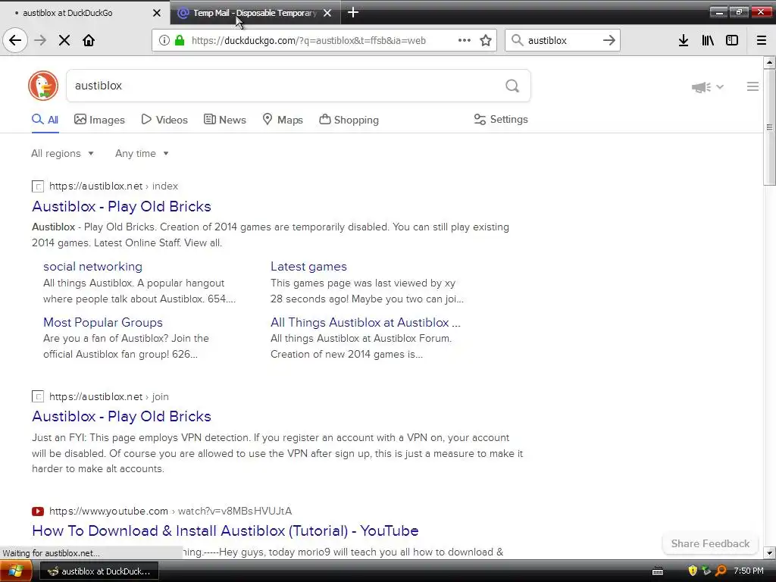Open All Things Austiblox at Austiblox link
The height and width of the screenshot is (582, 776).
pos(365,322)
